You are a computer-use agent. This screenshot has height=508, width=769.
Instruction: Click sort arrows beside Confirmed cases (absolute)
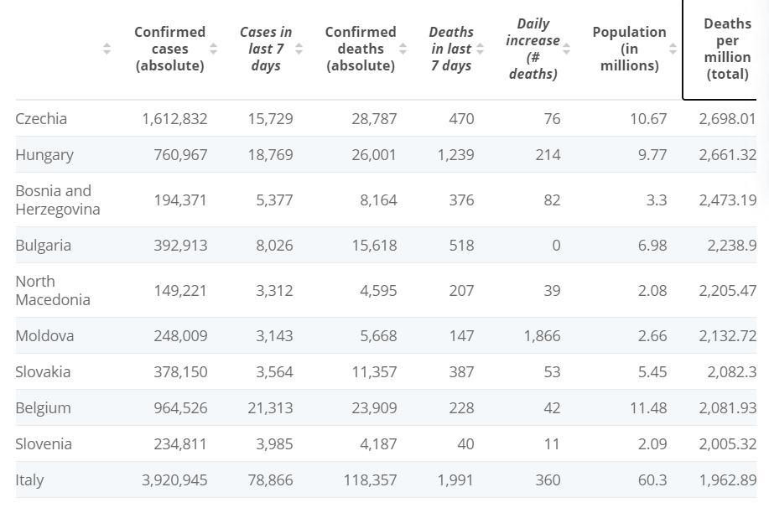[213, 49]
